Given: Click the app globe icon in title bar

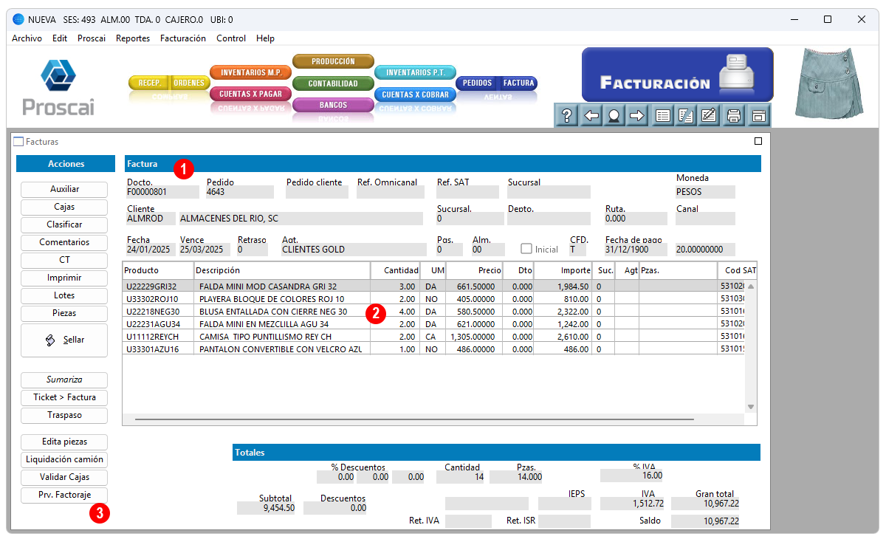Looking at the screenshot, I should click(18, 19).
